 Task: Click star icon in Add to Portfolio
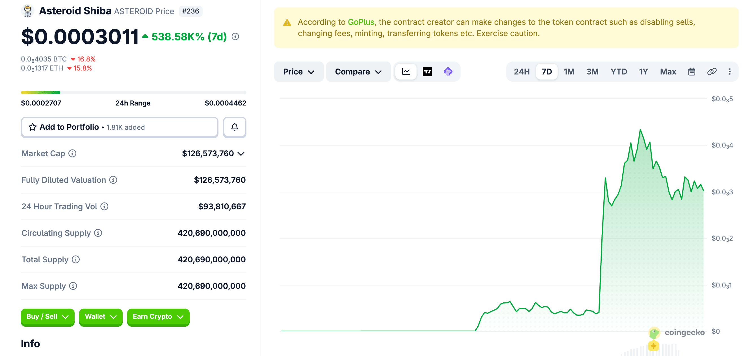(x=32, y=127)
